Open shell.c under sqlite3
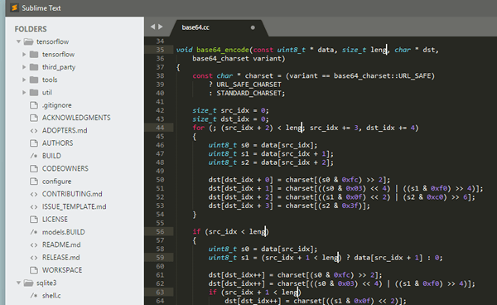 (x=51, y=295)
